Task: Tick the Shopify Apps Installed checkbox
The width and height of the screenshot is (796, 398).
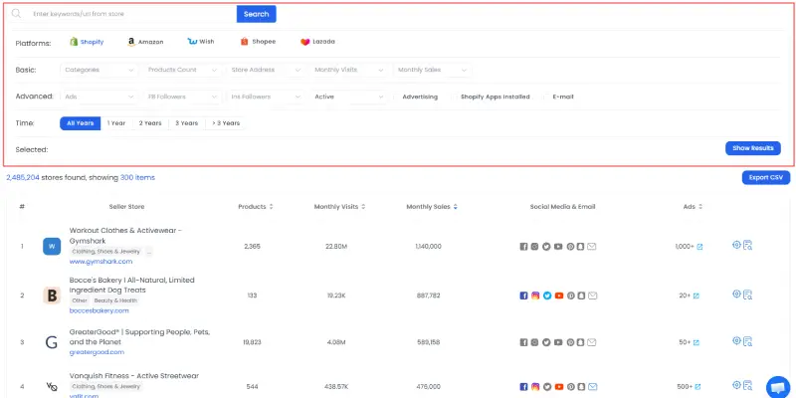Action: click(x=455, y=97)
